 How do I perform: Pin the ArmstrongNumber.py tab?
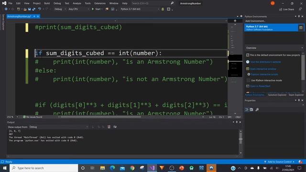(x=34, y=16)
